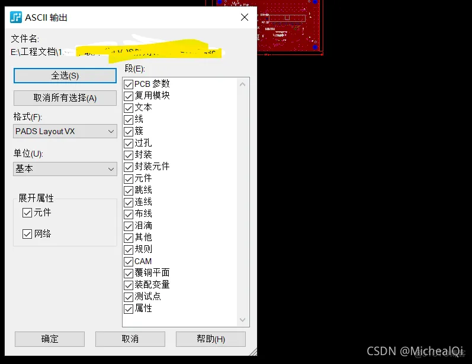Toggle the 封装元件 section checkbox
Screen dimensions: 472x364
pyautogui.click(x=129, y=167)
